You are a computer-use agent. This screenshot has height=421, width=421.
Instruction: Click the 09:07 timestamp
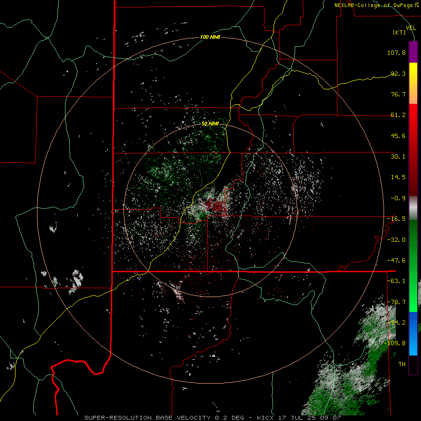[x=331, y=418]
